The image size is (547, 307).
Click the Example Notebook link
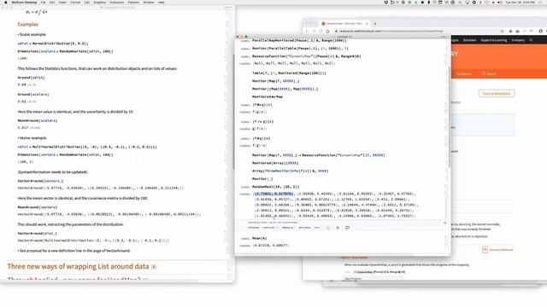click(x=501, y=250)
